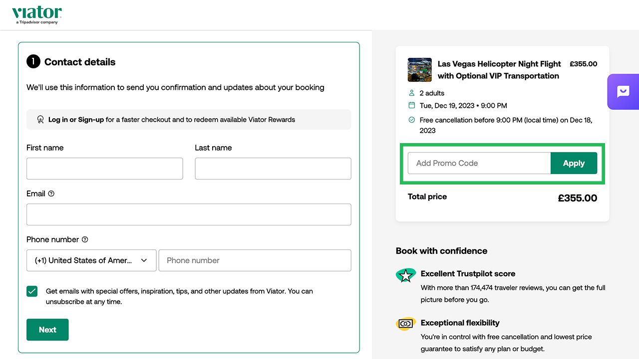
Task: Click 'Exceptional flexibility' heading text
Action: click(x=460, y=323)
